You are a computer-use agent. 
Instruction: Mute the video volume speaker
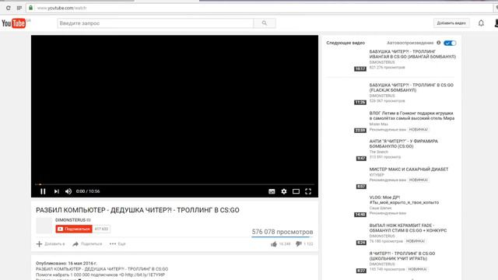(68, 191)
